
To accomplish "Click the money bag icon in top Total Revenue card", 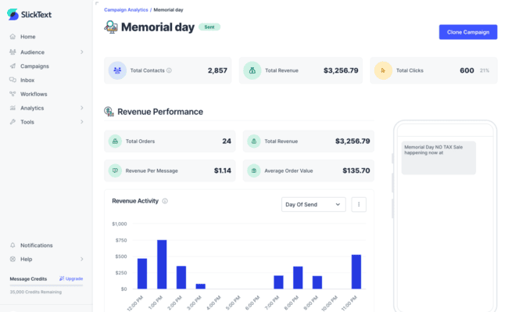I will 252,70.
